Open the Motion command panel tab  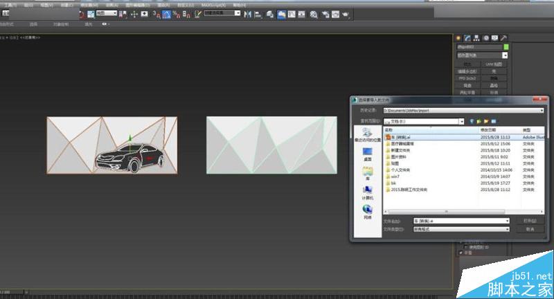486,37
